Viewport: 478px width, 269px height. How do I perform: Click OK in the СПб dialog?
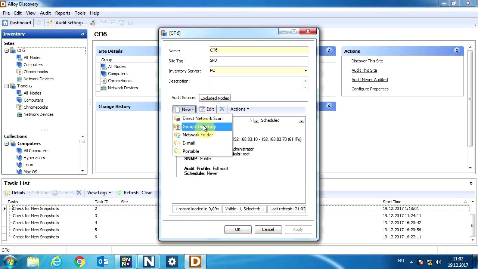coord(238,229)
